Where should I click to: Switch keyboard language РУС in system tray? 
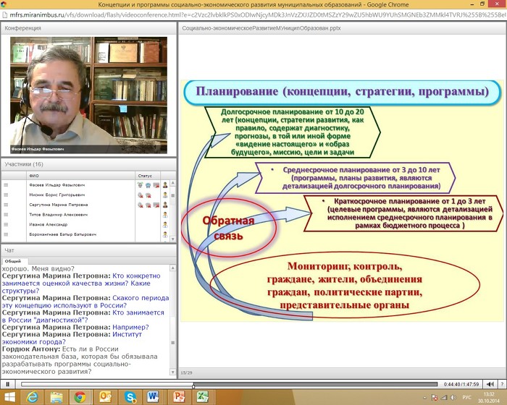466,397
